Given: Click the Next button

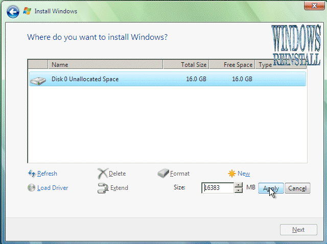Looking at the screenshot, I should [x=298, y=230].
